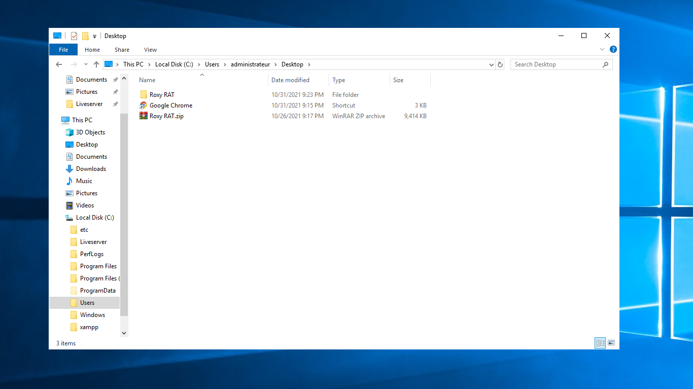Open the address bar history dropdown

[491, 64]
